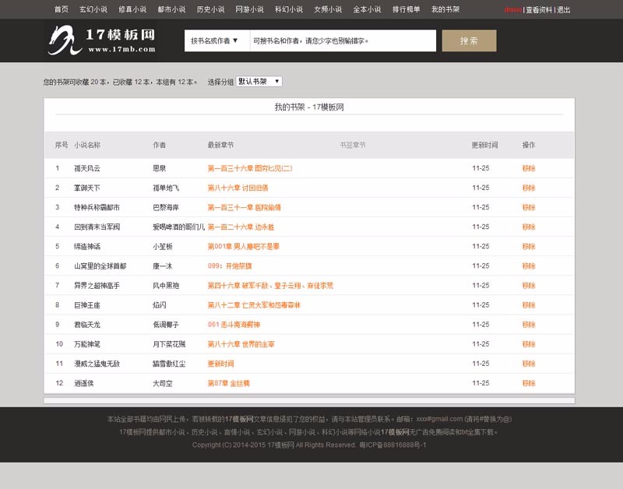
Task: Open novel 君临天龙 in row 9
Action: pos(87,325)
